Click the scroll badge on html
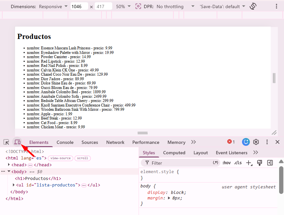 [82, 158]
